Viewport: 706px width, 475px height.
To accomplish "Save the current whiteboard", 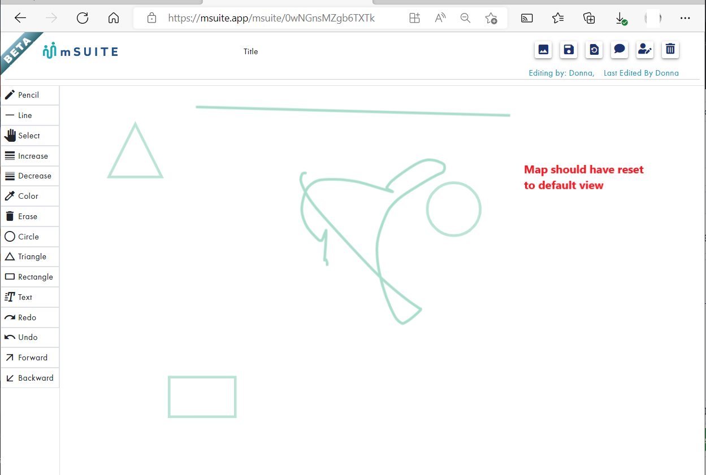I will coord(568,50).
